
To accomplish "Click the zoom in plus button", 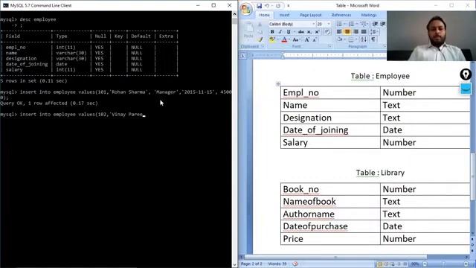I will (x=466, y=264).
